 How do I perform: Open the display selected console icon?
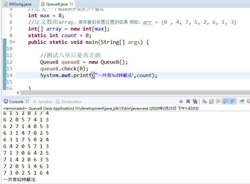tap(248, 102)
